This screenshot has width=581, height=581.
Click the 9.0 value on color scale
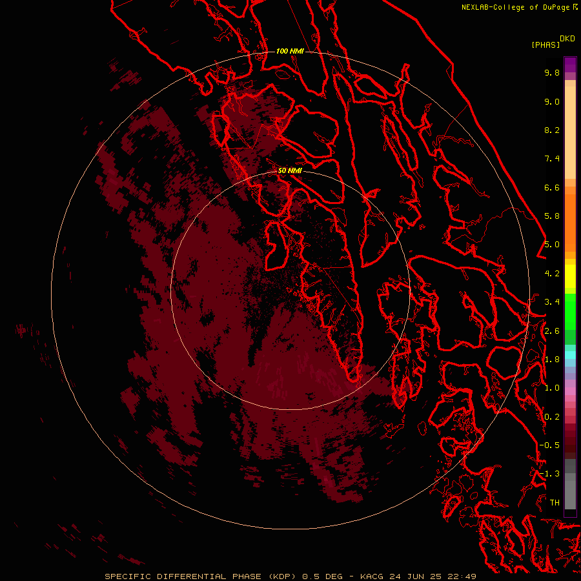pyautogui.click(x=552, y=101)
